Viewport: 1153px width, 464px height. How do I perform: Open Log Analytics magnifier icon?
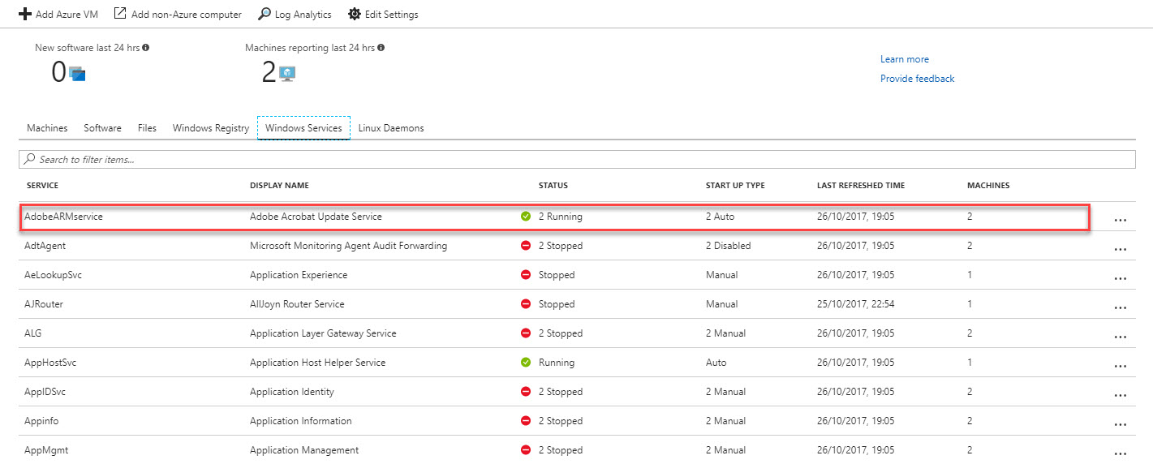click(265, 14)
